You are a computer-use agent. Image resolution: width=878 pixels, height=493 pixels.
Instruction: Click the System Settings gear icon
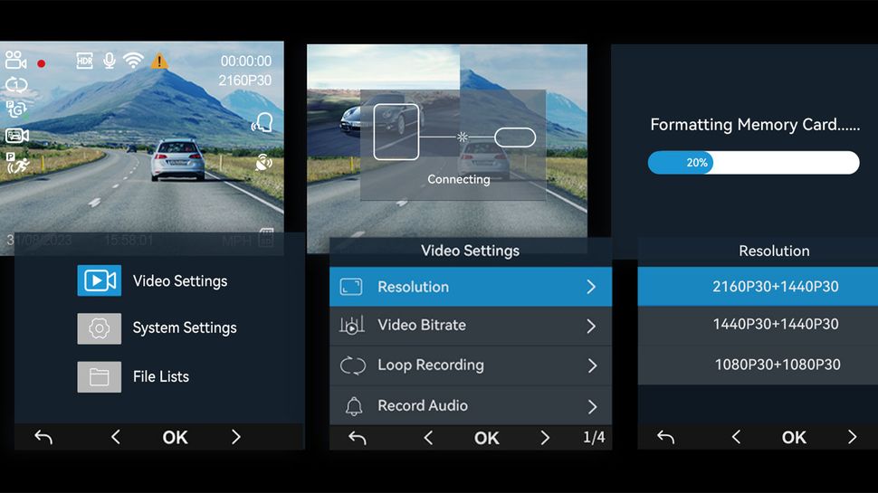(x=99, y=328)
